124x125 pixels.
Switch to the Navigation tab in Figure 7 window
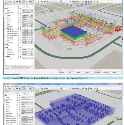pyautogui.click(x=27, y=68)
